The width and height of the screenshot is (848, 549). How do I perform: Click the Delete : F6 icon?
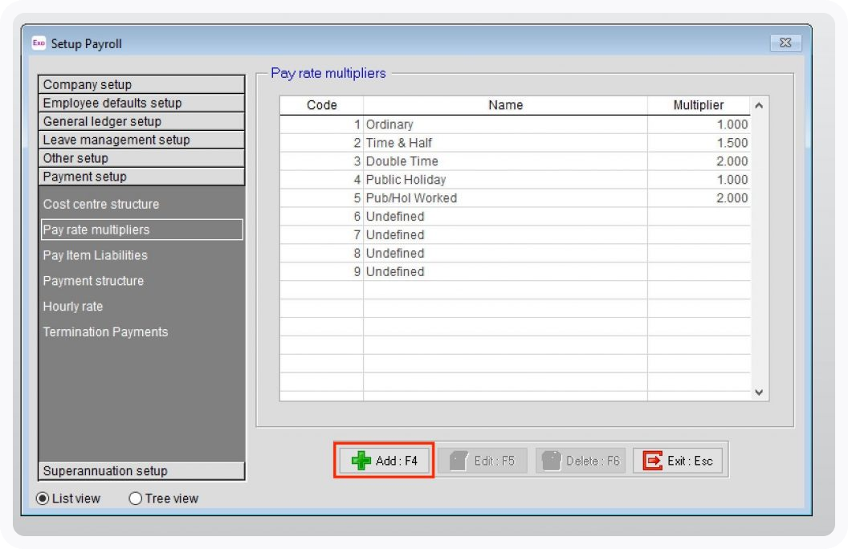[551, 461]
